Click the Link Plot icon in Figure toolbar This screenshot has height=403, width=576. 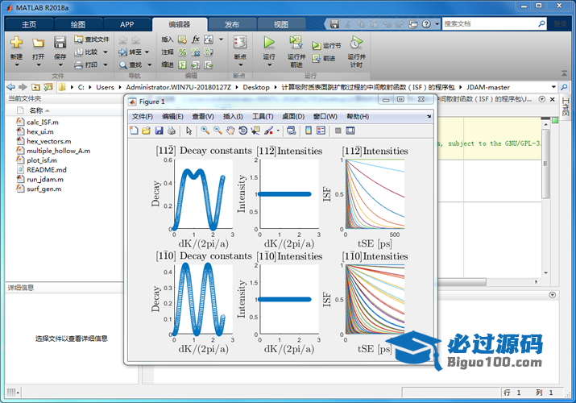pyautogui.click(x=292, y=131)
